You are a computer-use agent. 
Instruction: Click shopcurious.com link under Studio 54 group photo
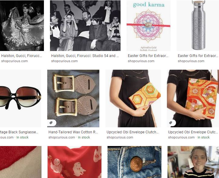coord(65,61)
